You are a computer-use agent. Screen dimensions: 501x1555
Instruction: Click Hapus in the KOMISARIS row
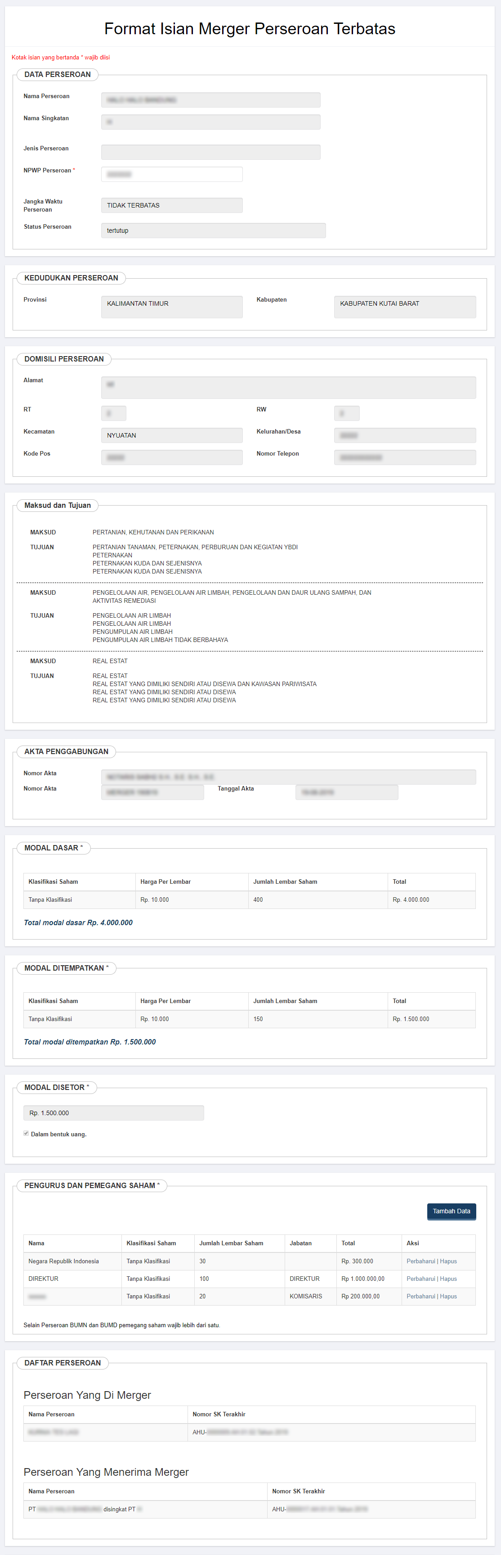click(x=448, y=1296)
